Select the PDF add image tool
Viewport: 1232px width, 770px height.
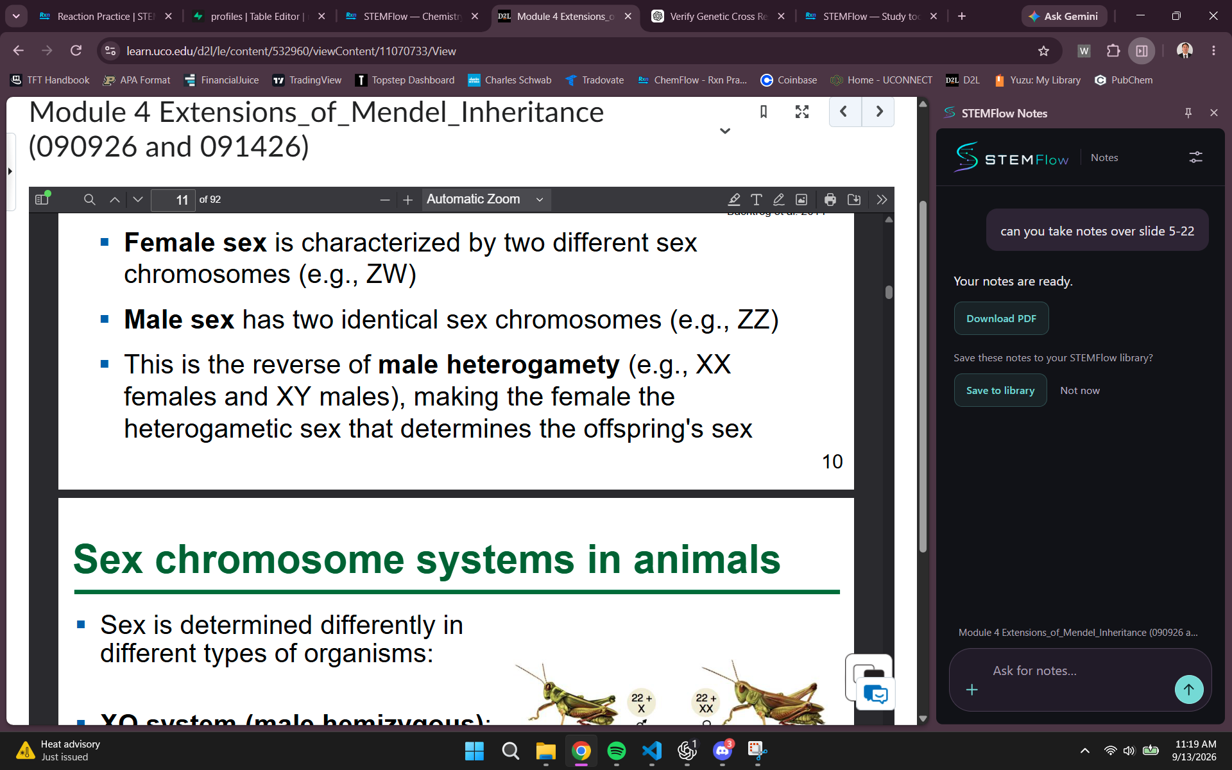click(801, 200)
